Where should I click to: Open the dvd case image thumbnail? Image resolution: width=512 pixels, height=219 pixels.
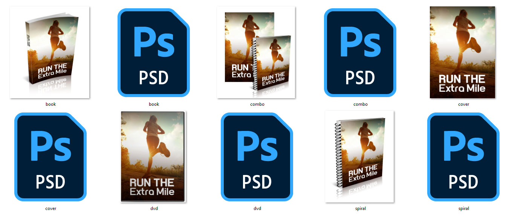(x=153, y=157)
